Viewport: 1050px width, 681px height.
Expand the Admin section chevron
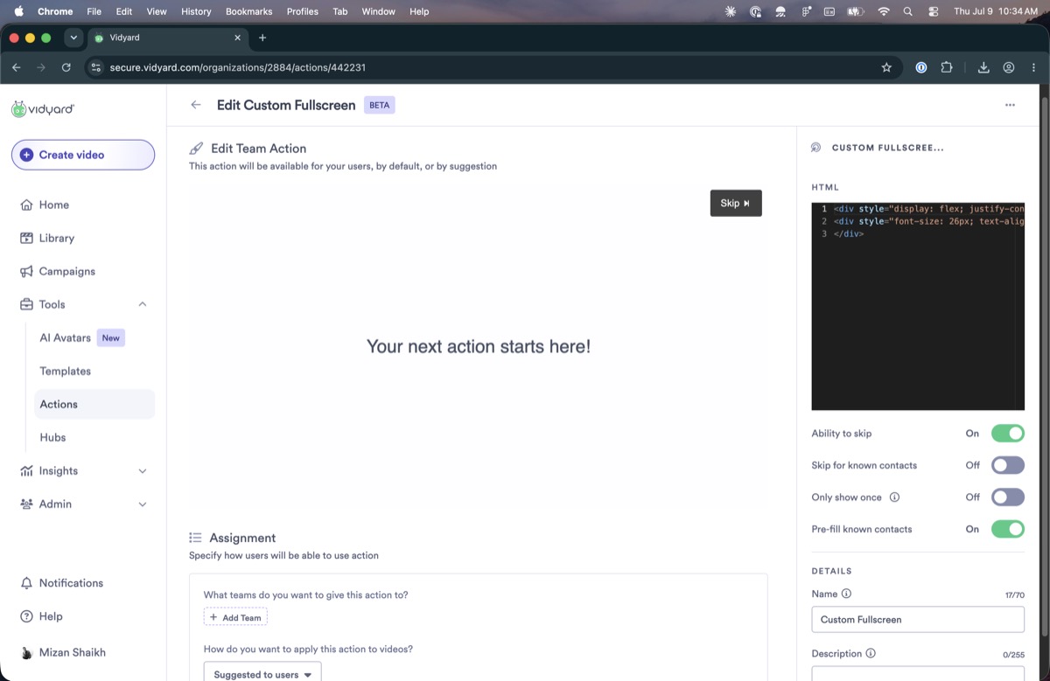pyautogui.click(x=143, y=504)
